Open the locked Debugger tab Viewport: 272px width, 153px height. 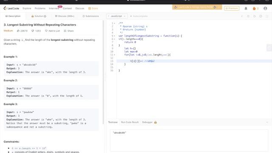149,122
